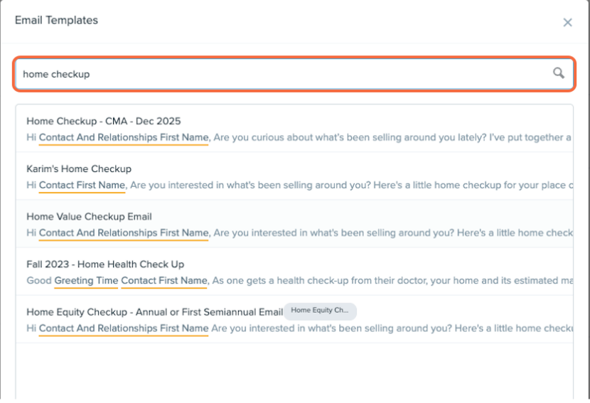This screenshot has width=590, height=403.
Task: Select Home Equity Checkup - Annual template title
Action: click(154, 311)
